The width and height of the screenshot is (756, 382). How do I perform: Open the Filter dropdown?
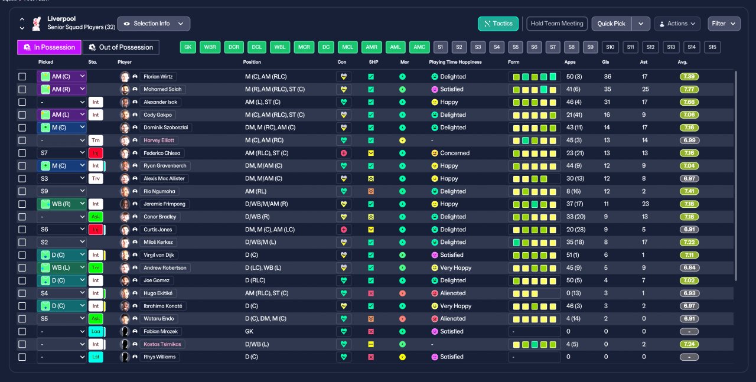pyautogui.click(x=723, y=24)
